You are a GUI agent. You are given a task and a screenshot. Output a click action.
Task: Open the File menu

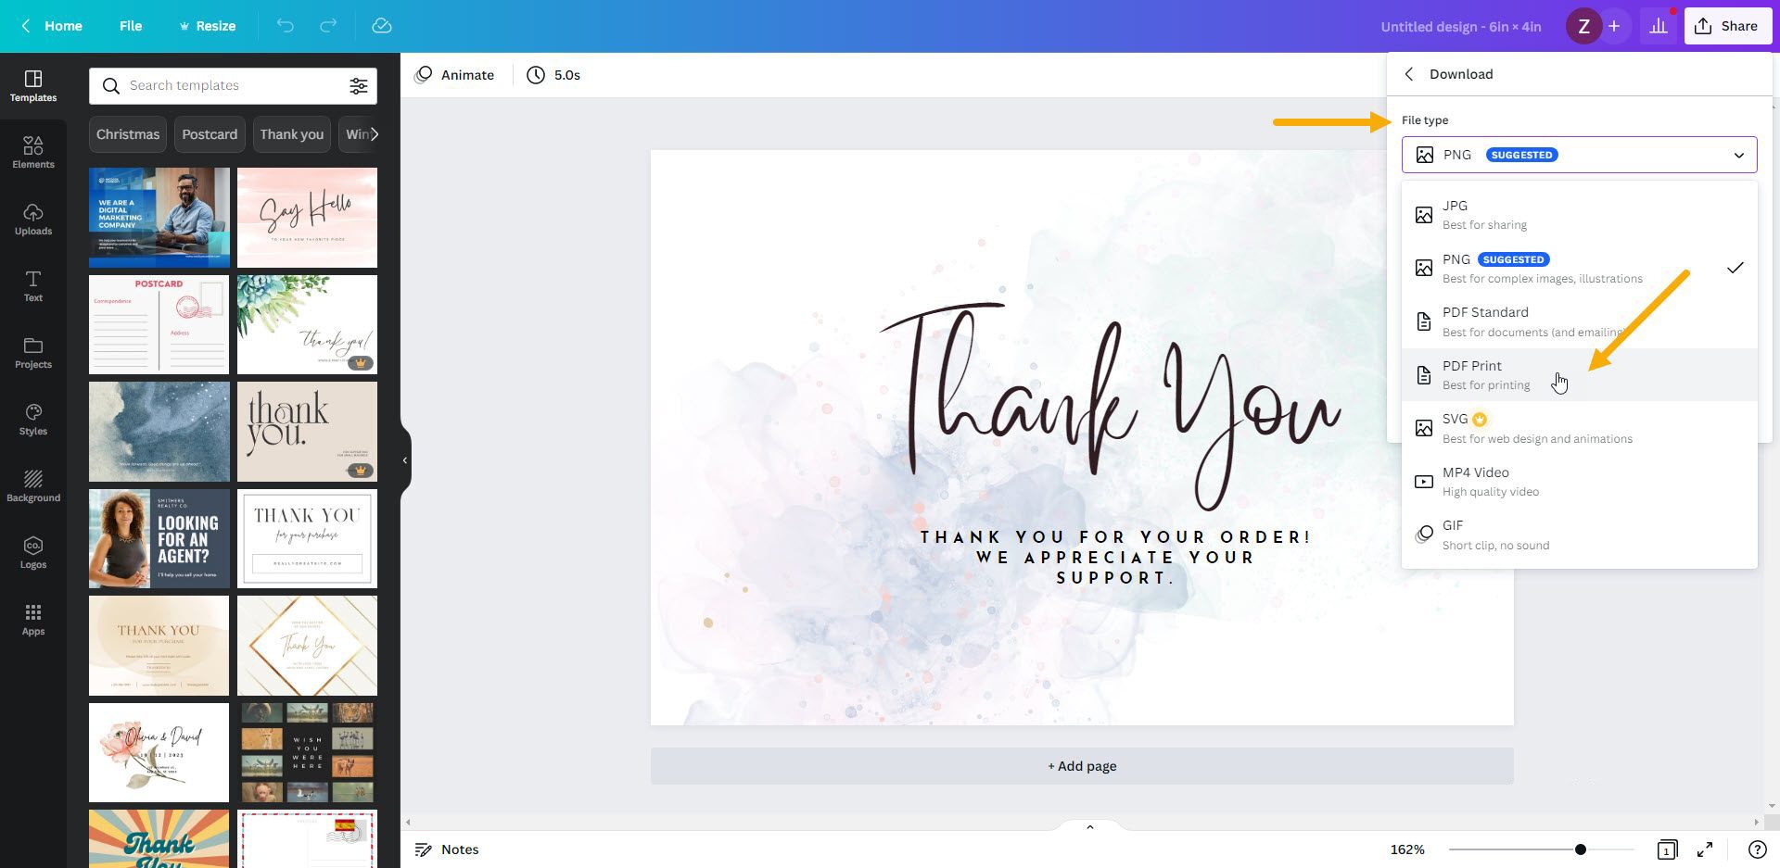pyautogui.click(x=131, y=25)
